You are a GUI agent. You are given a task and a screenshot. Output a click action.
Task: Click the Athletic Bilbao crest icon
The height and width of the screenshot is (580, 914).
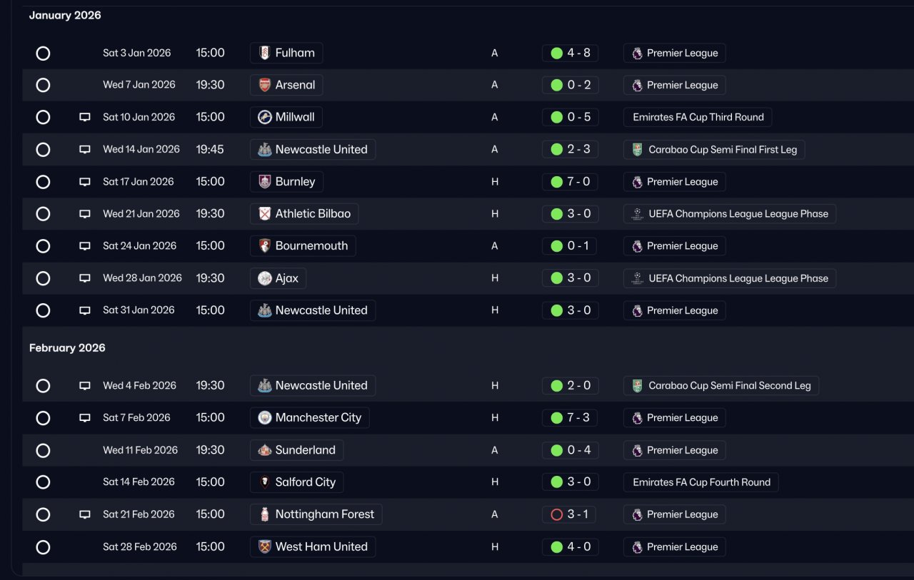pos(265,213)
